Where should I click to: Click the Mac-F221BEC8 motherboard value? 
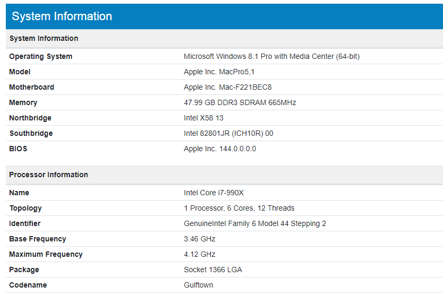pyautogui.click(x=227, y=87)
